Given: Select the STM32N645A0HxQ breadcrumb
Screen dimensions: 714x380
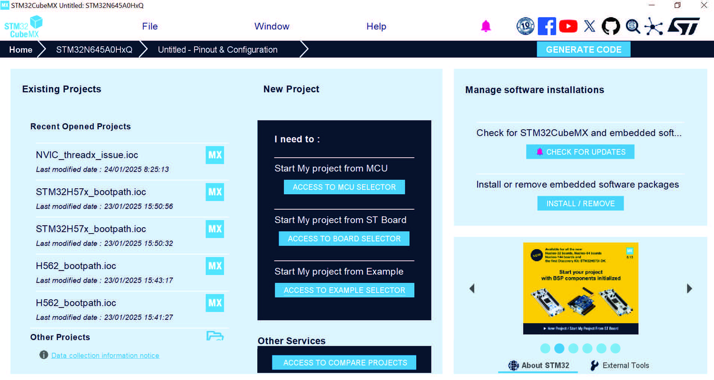Looking at the screenshot, I should 94,50.
